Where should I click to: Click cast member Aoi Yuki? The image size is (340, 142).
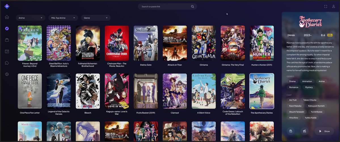[x=293, y=100]
